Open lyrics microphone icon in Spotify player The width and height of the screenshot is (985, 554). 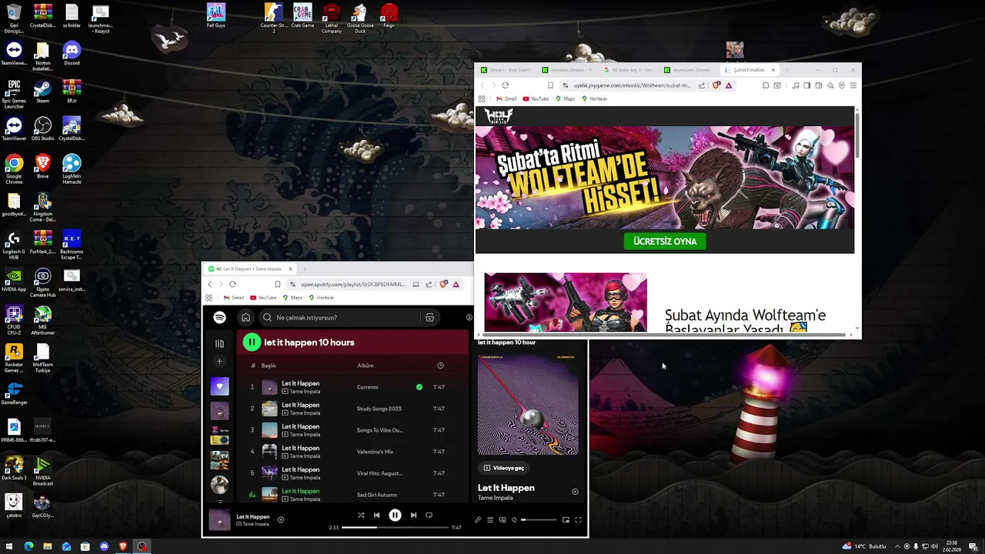tap(477, 520)
